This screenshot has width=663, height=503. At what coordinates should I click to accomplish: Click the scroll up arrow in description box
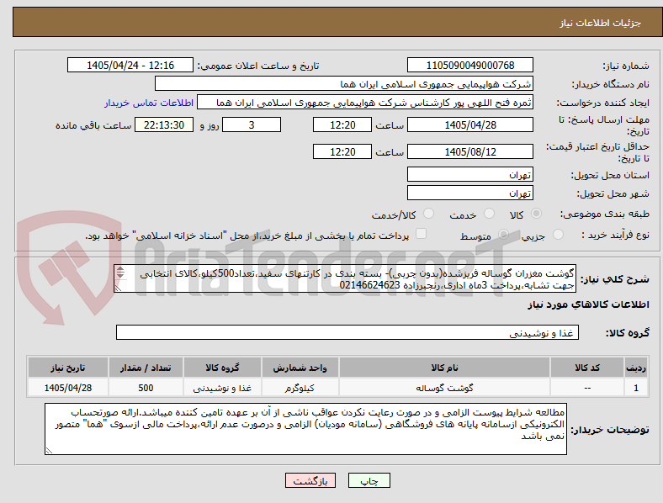click(120, 269)
